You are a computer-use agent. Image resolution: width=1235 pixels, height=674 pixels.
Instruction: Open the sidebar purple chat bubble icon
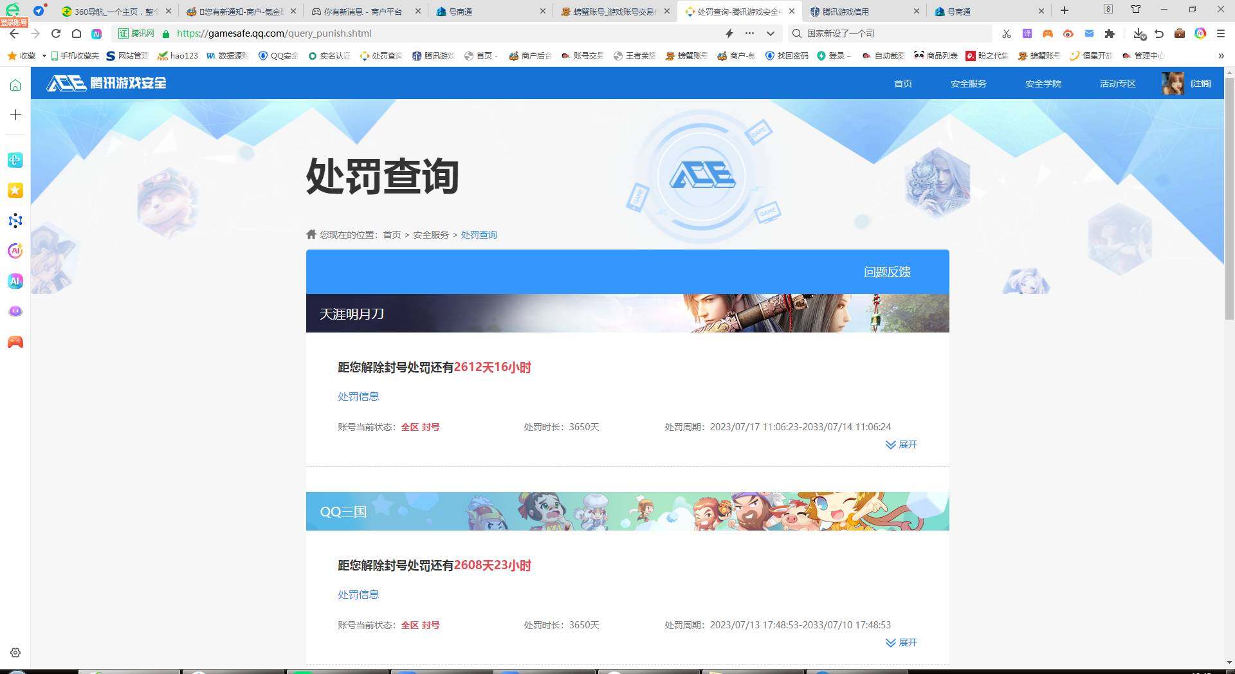(15, 311)
